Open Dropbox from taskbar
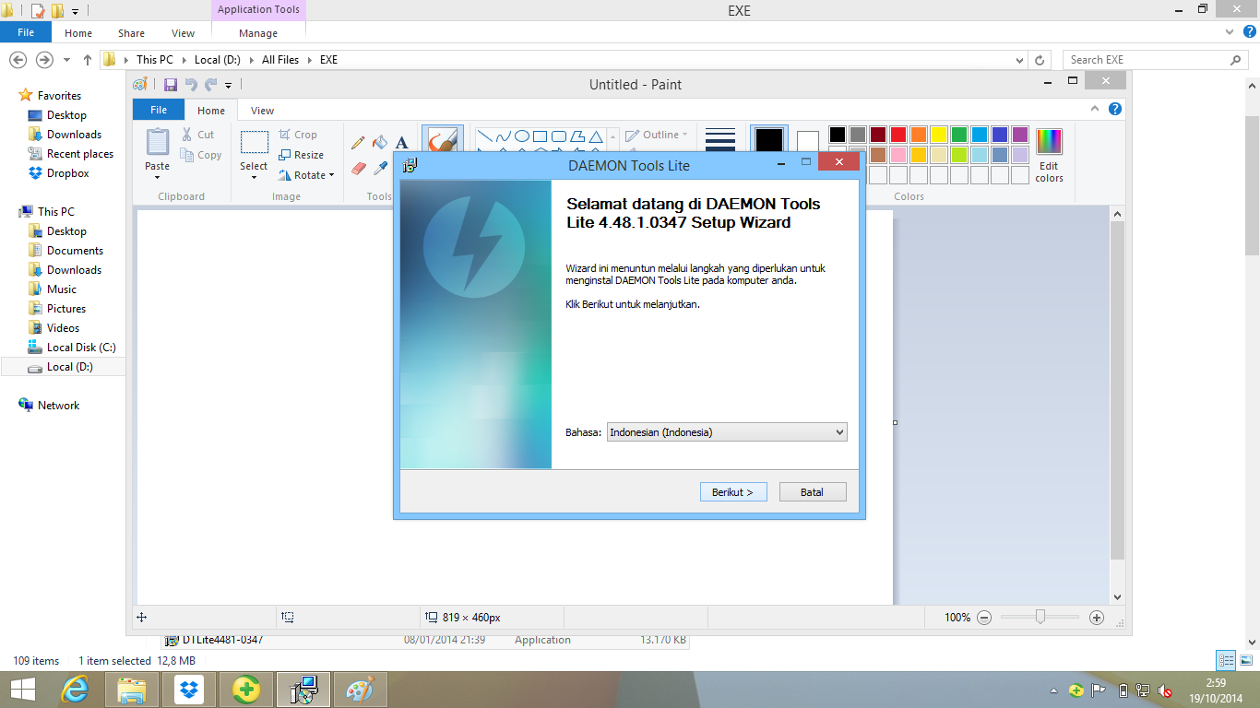Viewport: 1260px width, 708px height. [189, 690]
